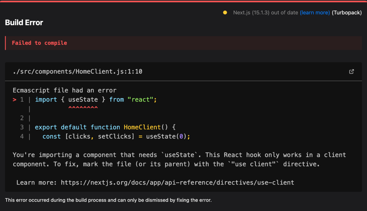
Task: Click the Next.js (15.1.3) out of date text
Action: [x=266, y=13]
